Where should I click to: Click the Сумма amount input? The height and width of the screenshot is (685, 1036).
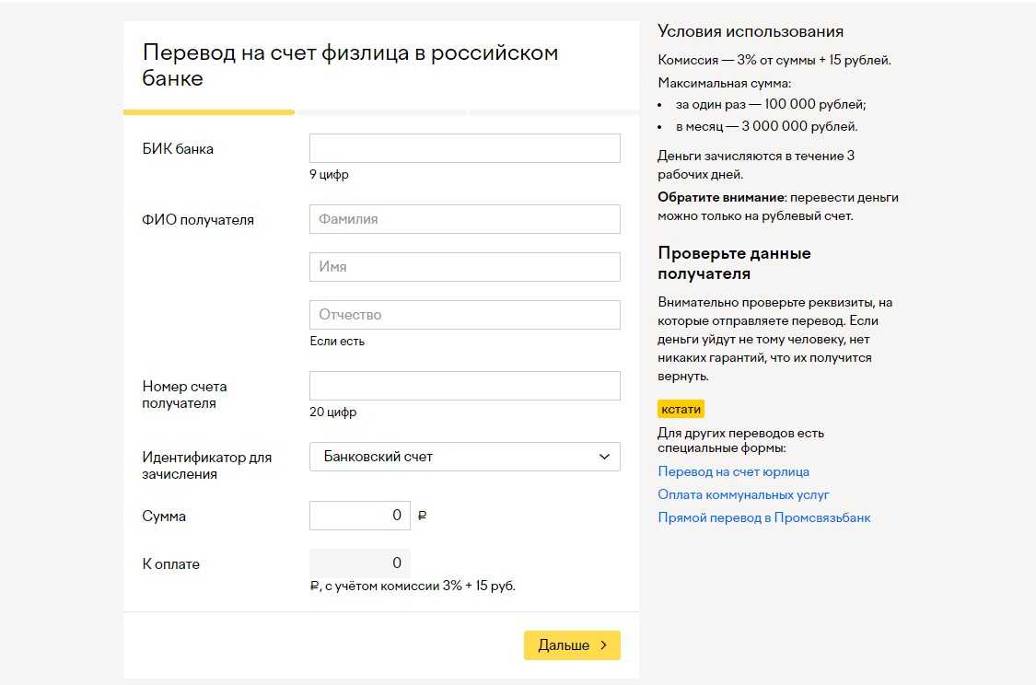tap(359, 516)
